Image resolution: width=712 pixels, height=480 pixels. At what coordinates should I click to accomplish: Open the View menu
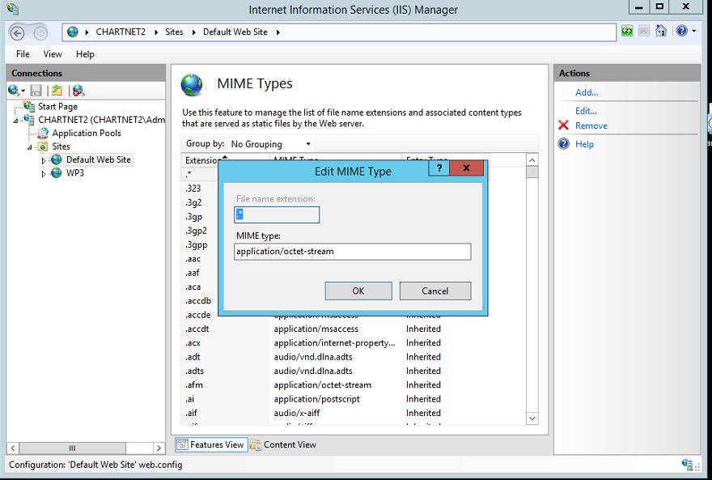point(53,54)
